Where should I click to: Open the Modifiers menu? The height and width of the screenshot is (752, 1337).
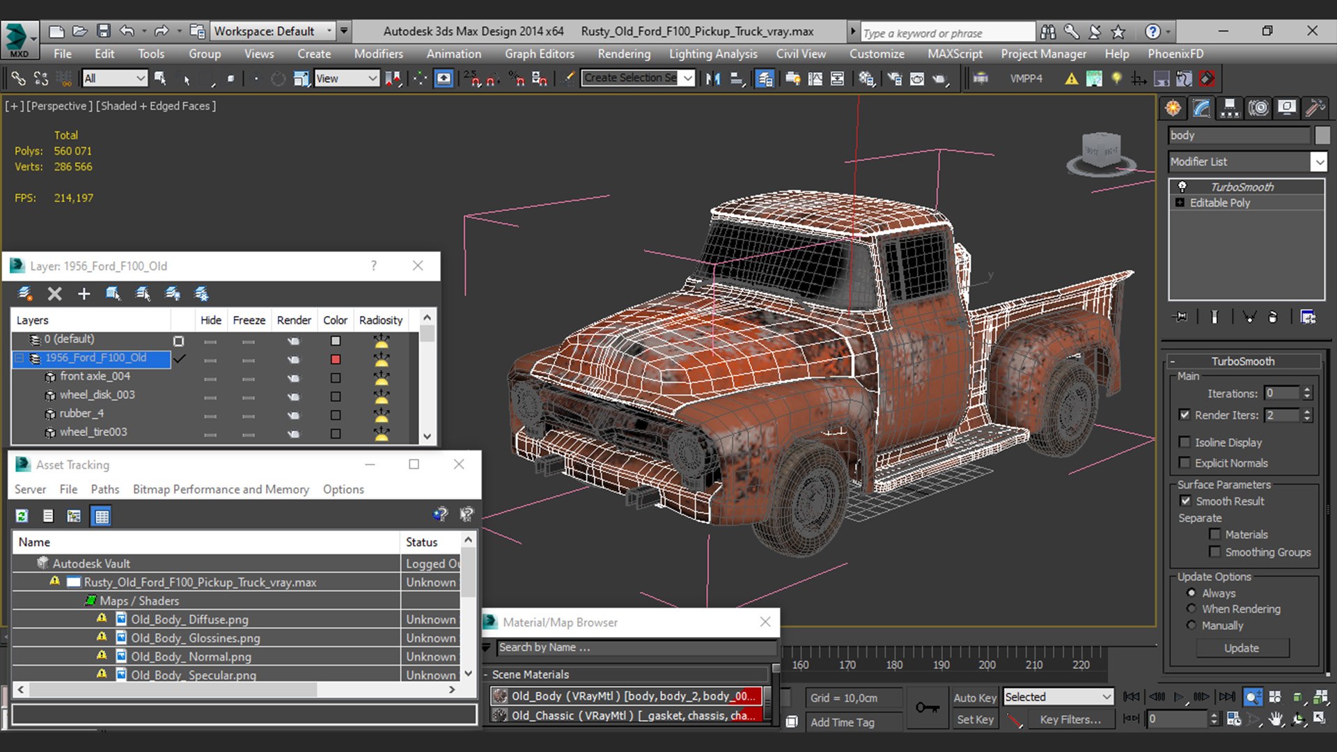click(x=378, y=54)
